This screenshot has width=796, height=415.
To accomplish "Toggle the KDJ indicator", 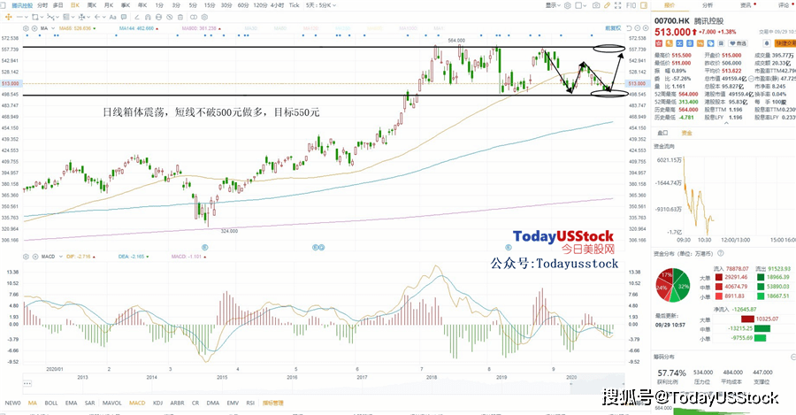I will tap(157, 401).
